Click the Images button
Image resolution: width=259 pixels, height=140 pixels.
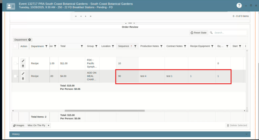[x=19, y=125]
